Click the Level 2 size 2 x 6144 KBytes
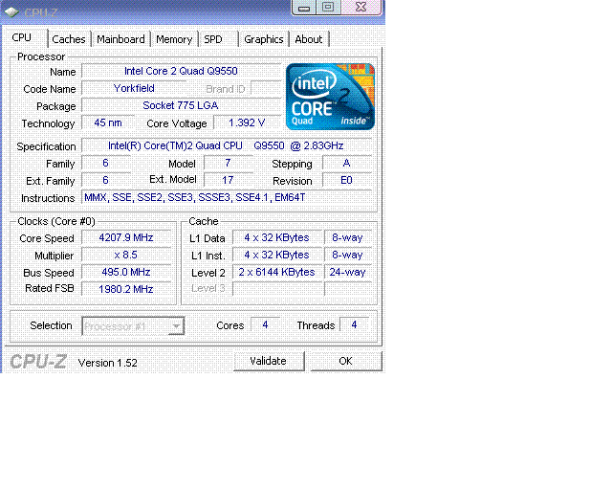 click(x=277, y=273)
